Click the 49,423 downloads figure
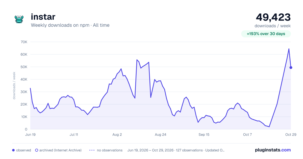 coord(273,17)
